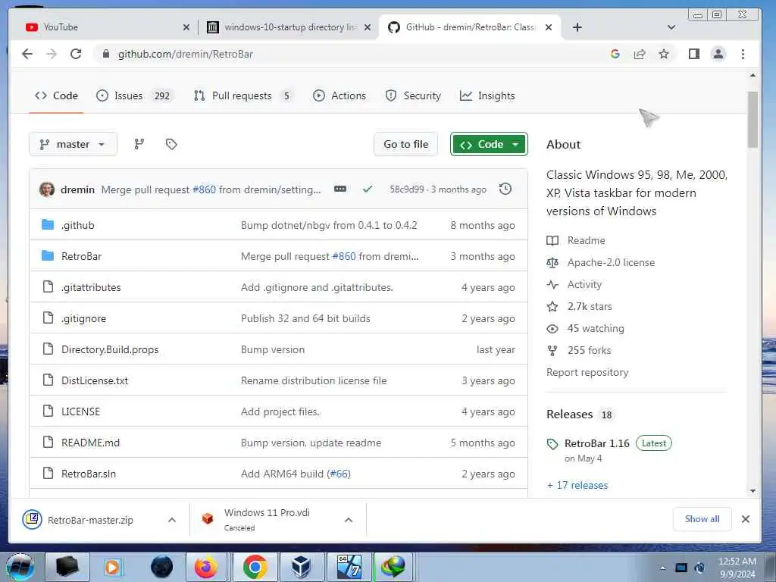This screenshot has width=776, height=582.
Task: Open Chrome side panel icon
Action: (694, 54)
